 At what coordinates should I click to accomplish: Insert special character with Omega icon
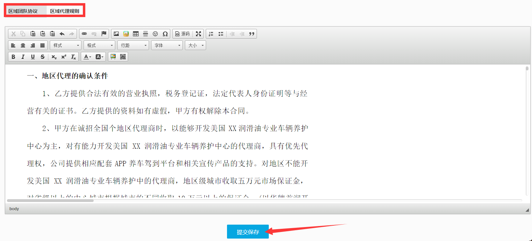click(165, 34)
